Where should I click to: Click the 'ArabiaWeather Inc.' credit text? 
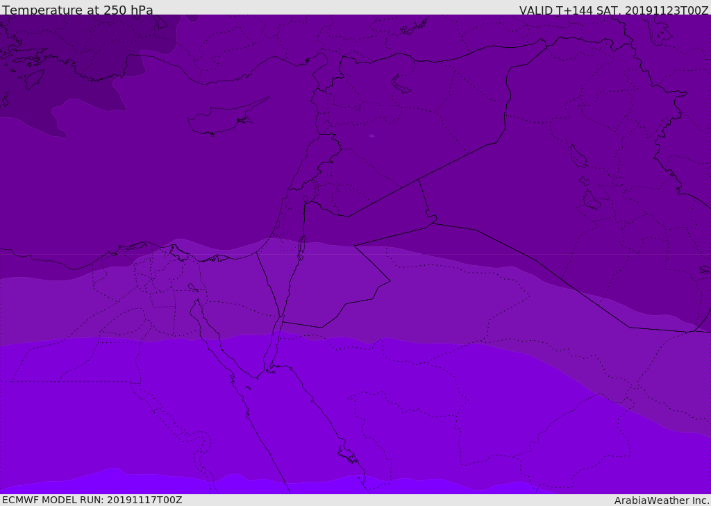click(x=661, y=500)
